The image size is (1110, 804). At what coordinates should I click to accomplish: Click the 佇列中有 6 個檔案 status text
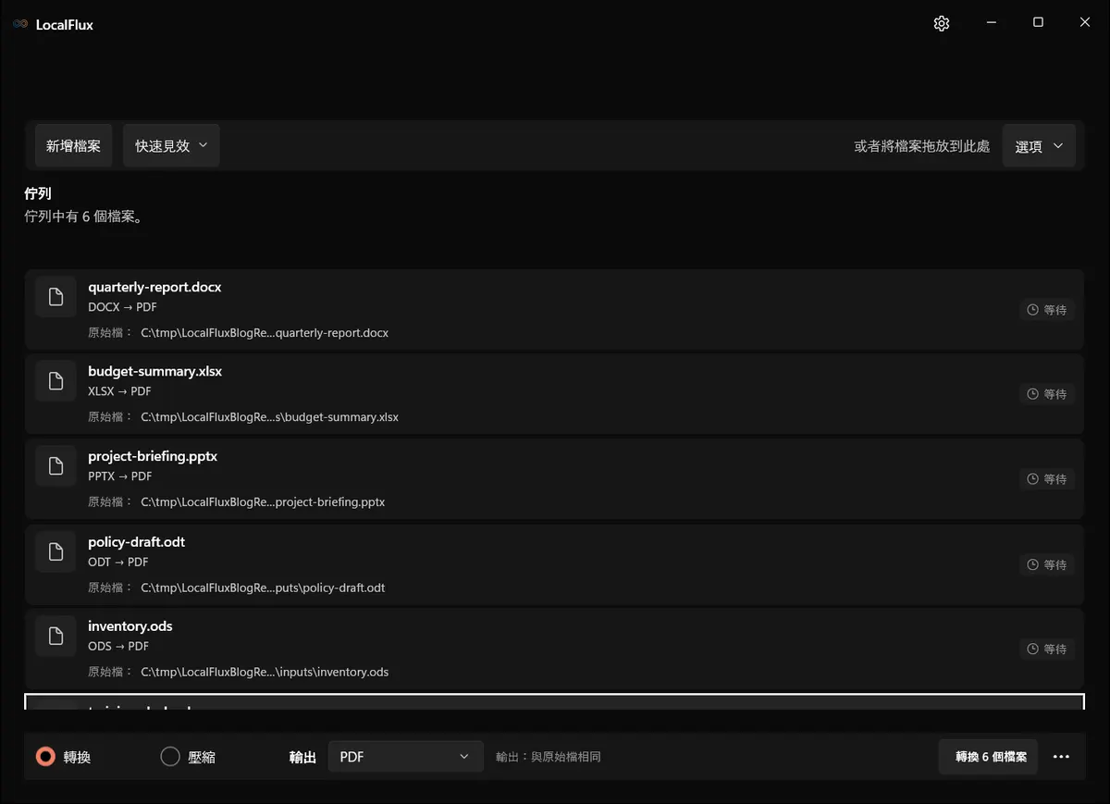point(83,217)
